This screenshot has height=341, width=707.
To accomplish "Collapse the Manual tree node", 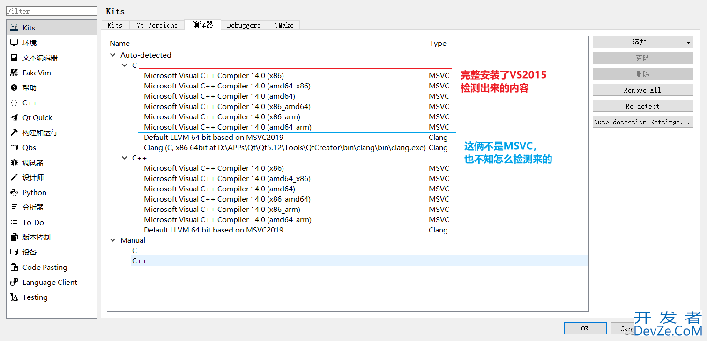I will point(113,240).
